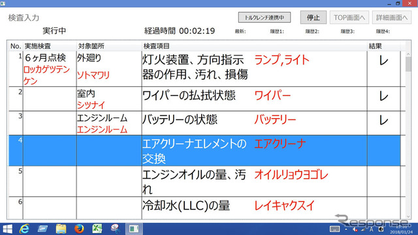This screenshot has height=235, width=418.
Task: Click row number 5
Action: tap(20, 171)
